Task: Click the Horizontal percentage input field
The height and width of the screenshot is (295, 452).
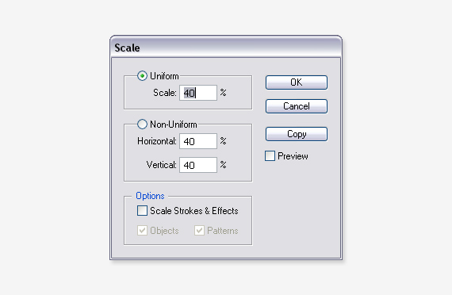Action: 198,141
